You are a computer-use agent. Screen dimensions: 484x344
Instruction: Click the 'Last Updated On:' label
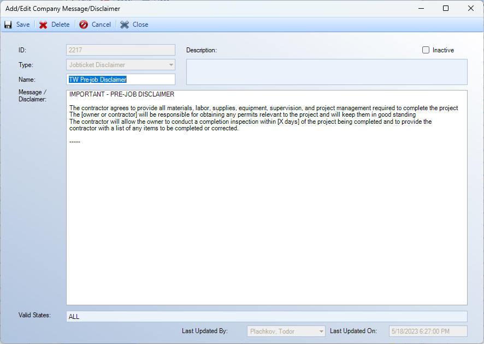tap(353, 331)
